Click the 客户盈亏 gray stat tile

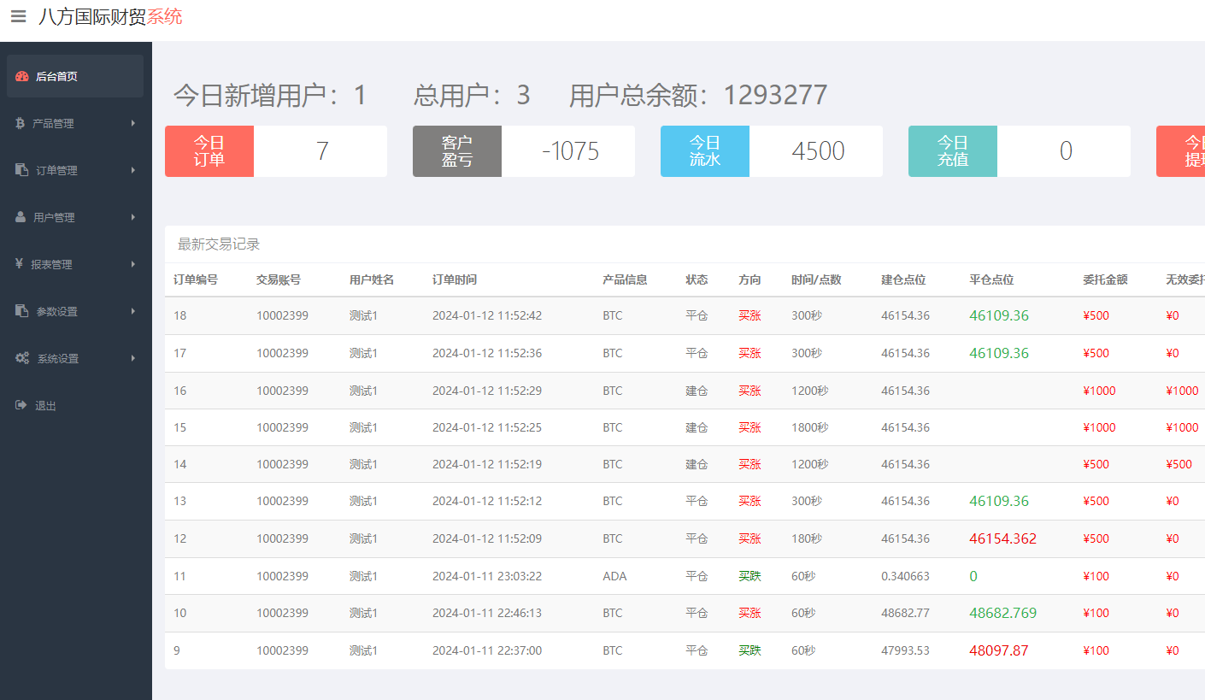(x=457, y=151)
